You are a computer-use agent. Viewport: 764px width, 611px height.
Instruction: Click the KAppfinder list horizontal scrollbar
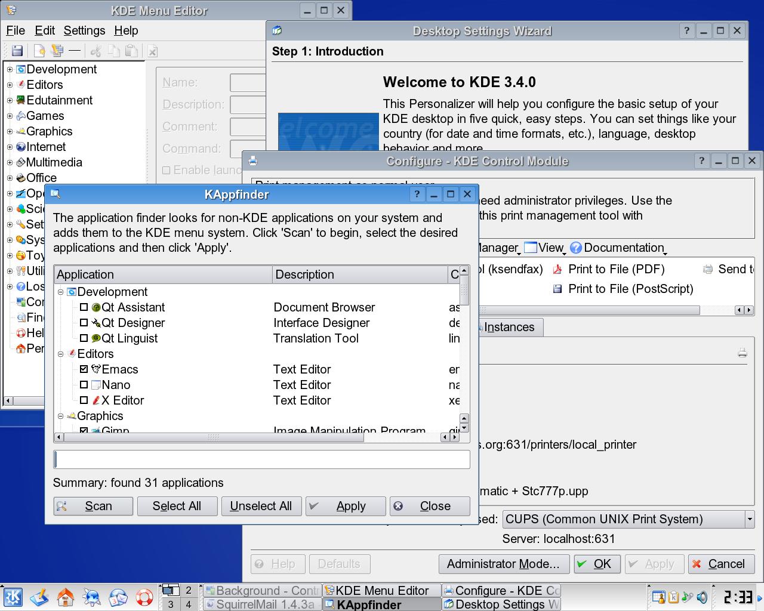point(257,437)
